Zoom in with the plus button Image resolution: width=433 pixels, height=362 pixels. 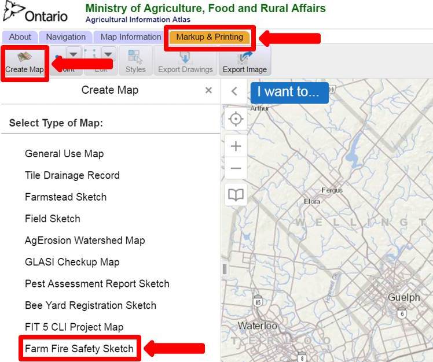pos(236,146)
